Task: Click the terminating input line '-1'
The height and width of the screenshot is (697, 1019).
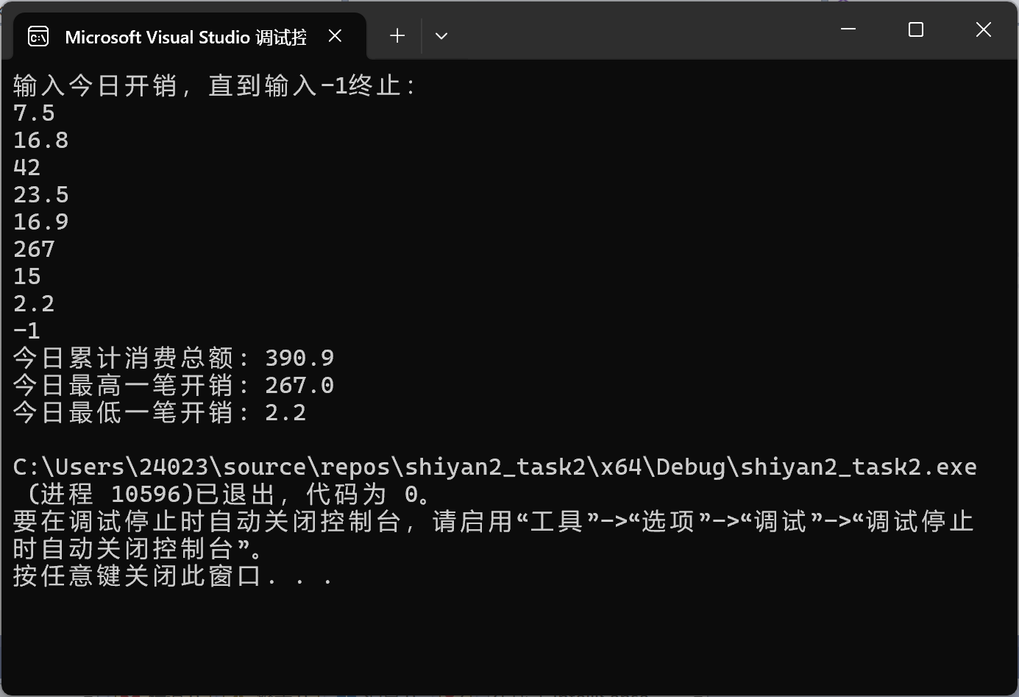Action: [x=27, y=331]
